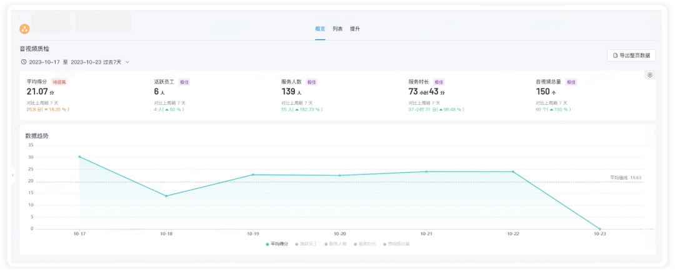This screenshot has height=272, width=675.
Task: Collapse the left sidebar arrow handle
Action: click(x=13, y=175)
